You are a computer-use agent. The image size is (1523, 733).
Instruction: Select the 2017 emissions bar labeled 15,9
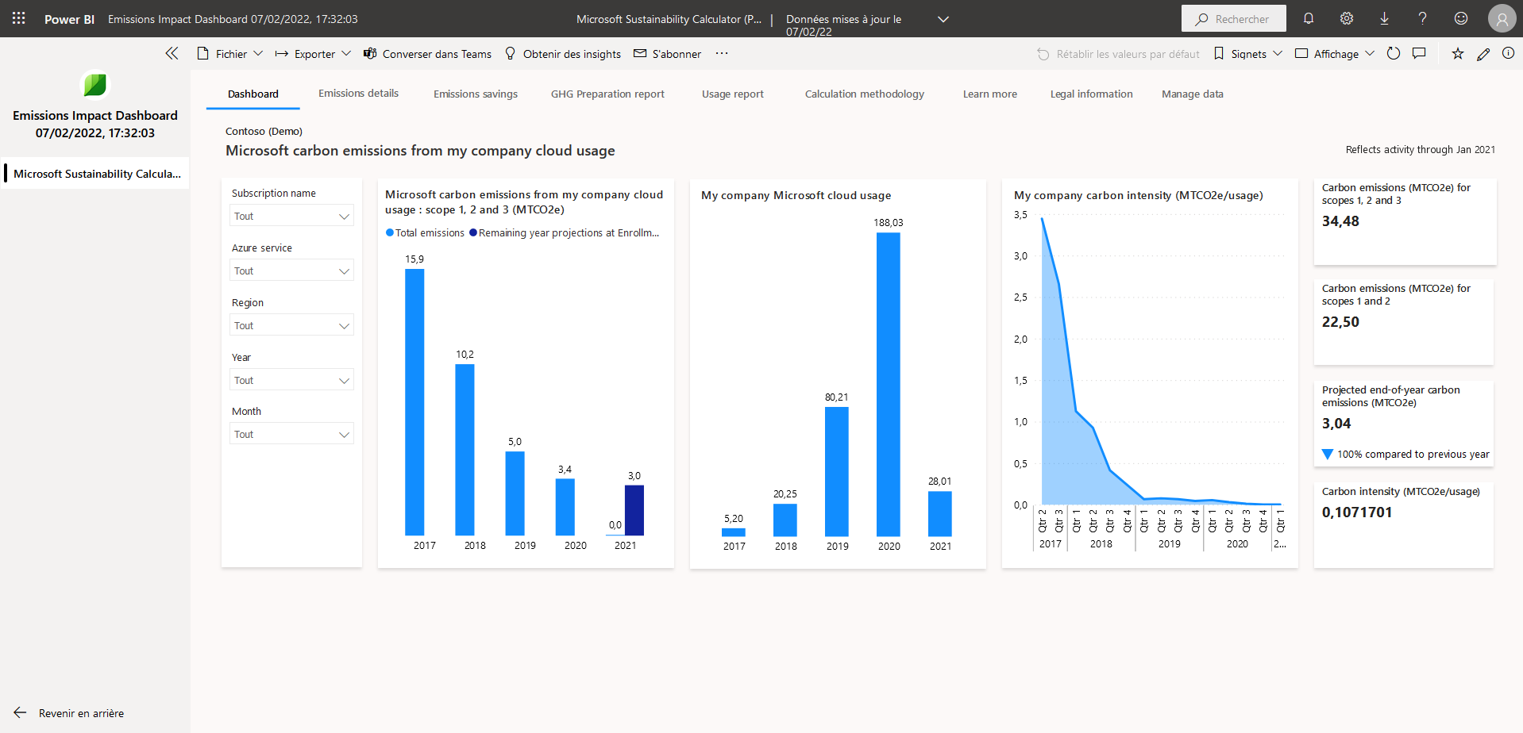click(x=414, y=402)
